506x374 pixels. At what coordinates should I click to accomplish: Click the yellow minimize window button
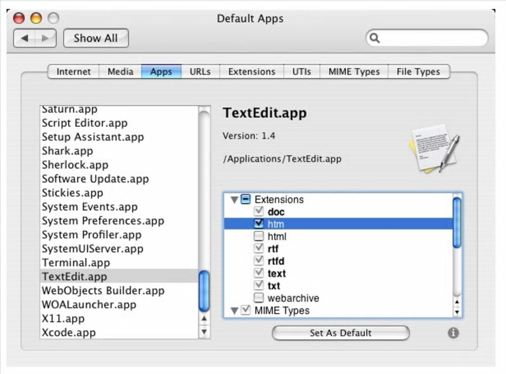36,18
